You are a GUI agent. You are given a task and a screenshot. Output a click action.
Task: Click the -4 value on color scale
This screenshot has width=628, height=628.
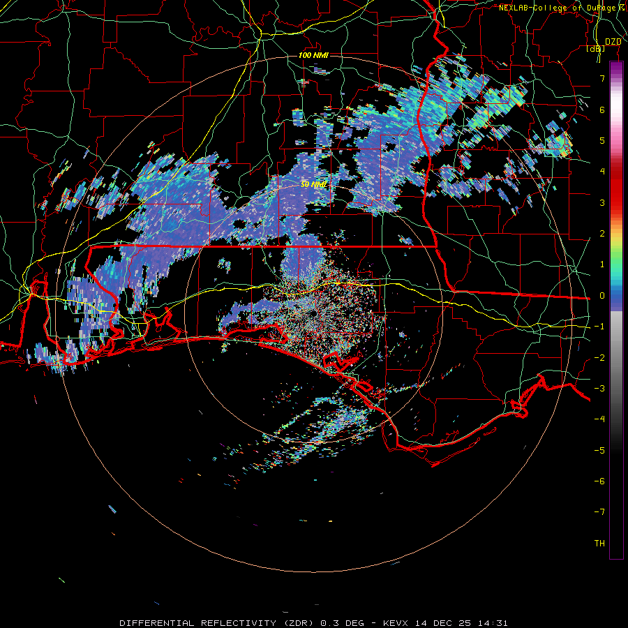599,419
